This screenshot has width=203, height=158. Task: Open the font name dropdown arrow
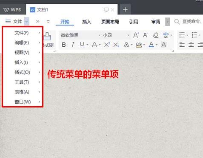coord(100,35)
